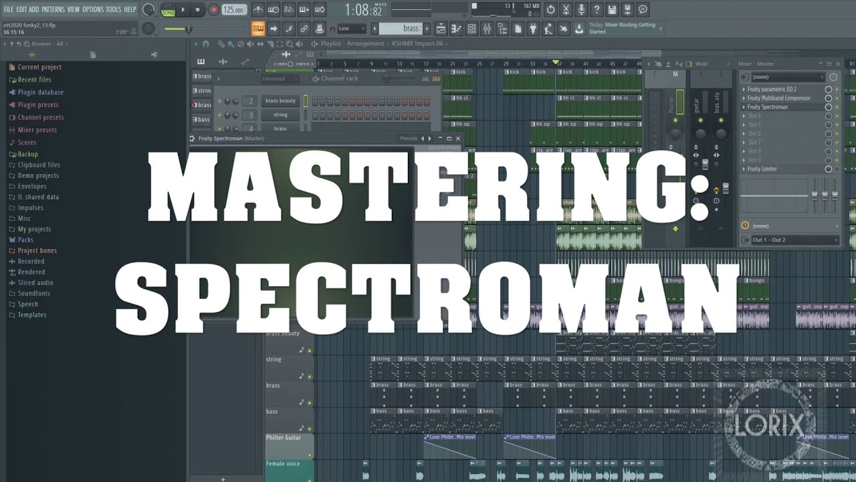Click the audio editor scissors icon

[x=566, y=9]
